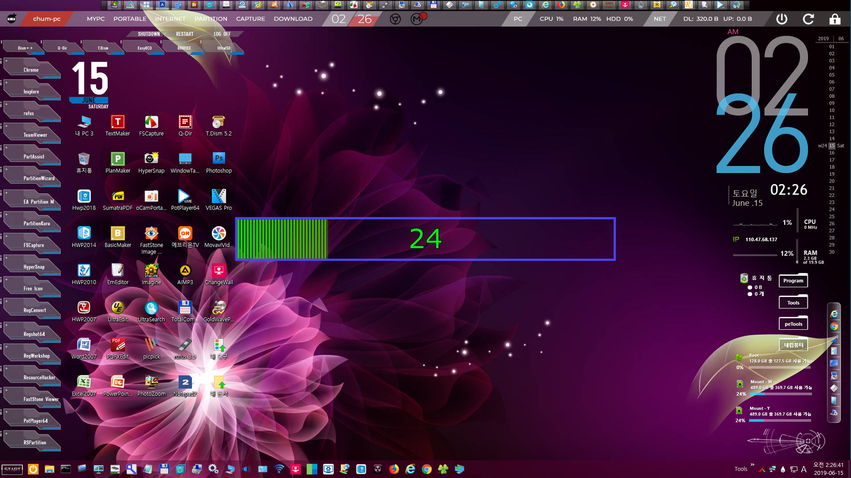Open the UltraSearch desktop icon
Viewport: 851px width, 478px height.
coord(151,312)
